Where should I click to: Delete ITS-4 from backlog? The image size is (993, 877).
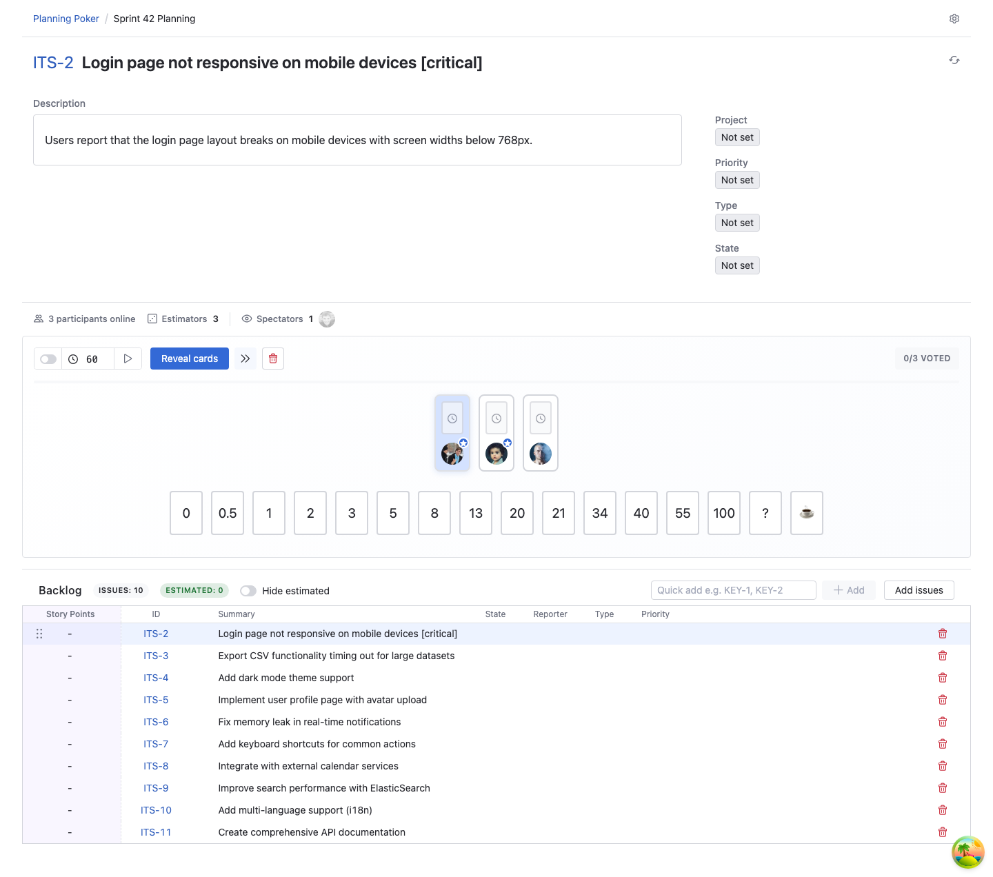tap(943, 678)
